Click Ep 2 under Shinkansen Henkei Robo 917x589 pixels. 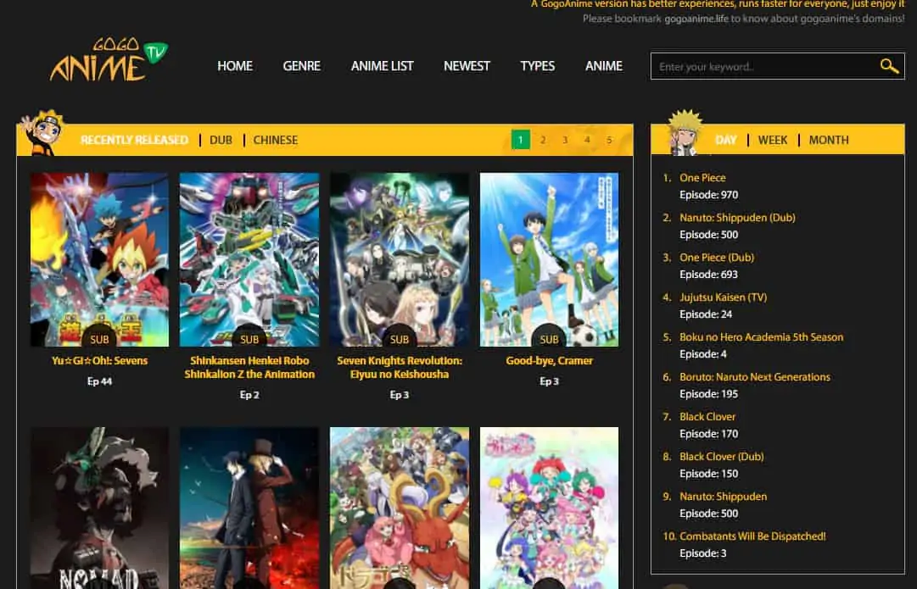point(249,395)
